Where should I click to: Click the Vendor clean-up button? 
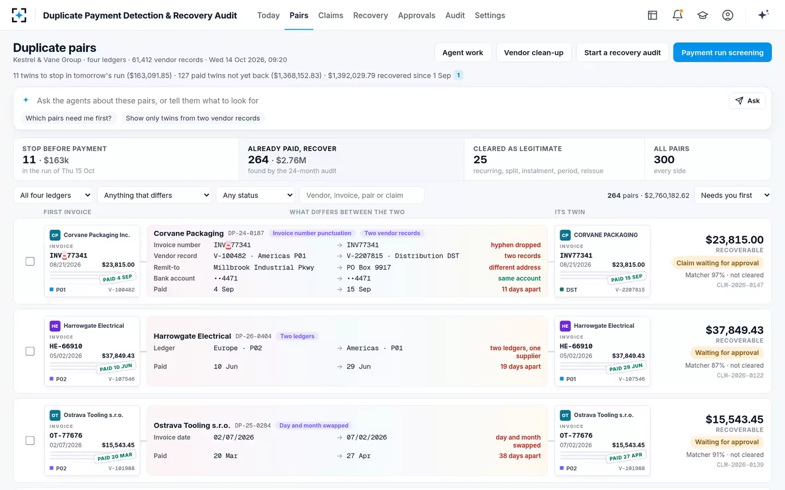click(534, 52)
